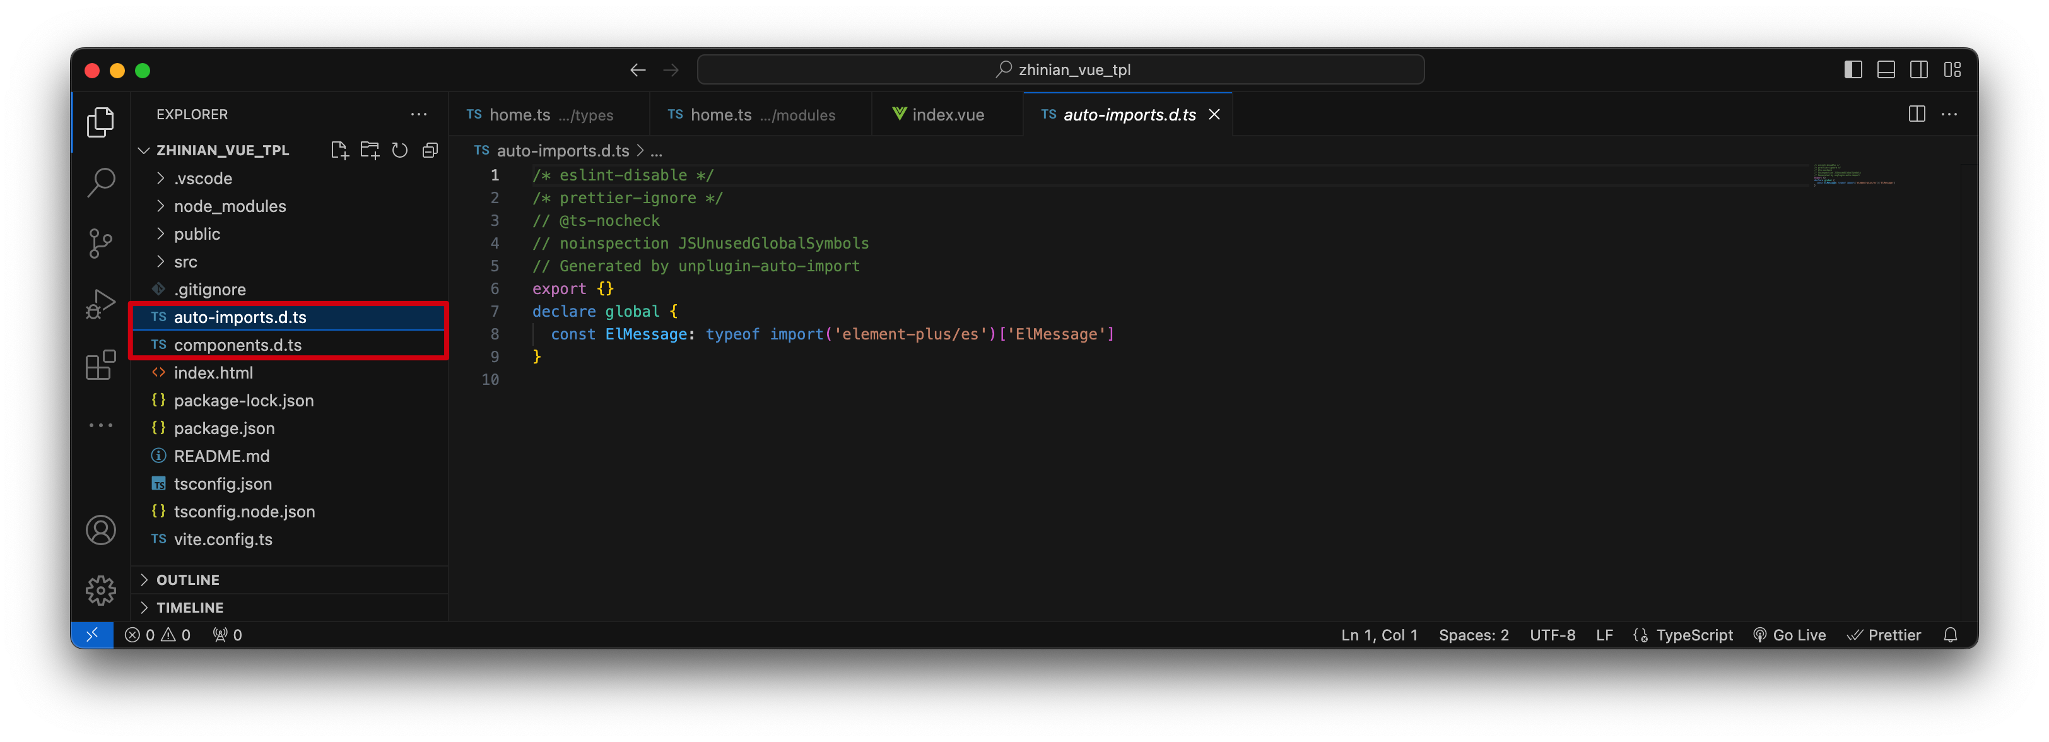The height and width of the screenshot is (742, 2049).
Task: Open Explorer views and more actions menu
Action: coord(418,115)
